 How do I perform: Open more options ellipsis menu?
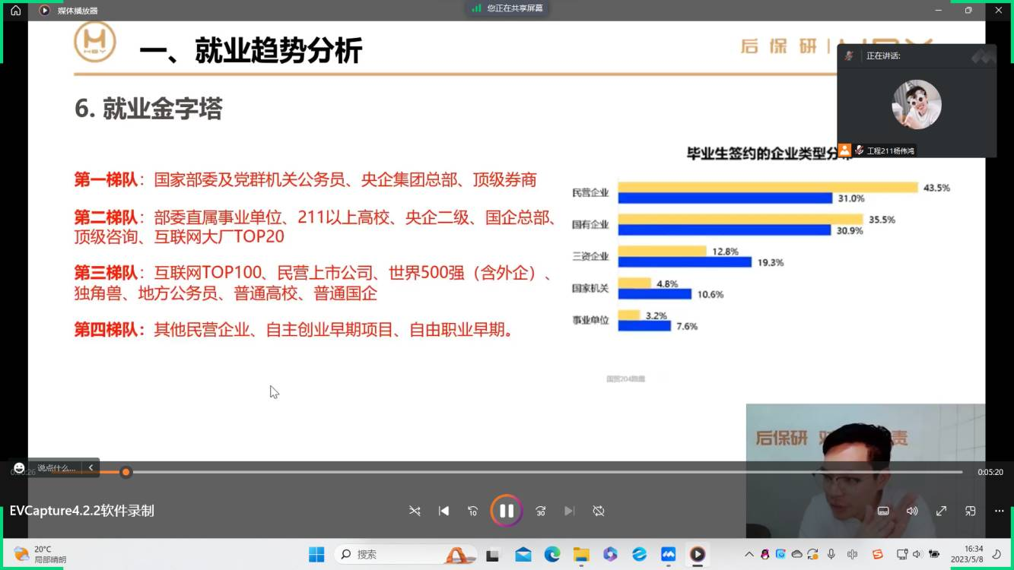pyautogui.click(x=999, y=511)
